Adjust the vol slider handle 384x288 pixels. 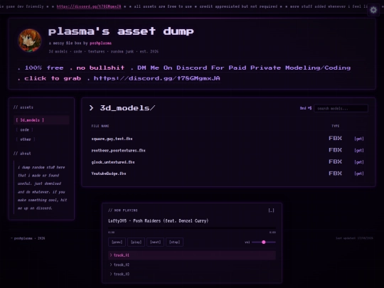click(264, 242)
